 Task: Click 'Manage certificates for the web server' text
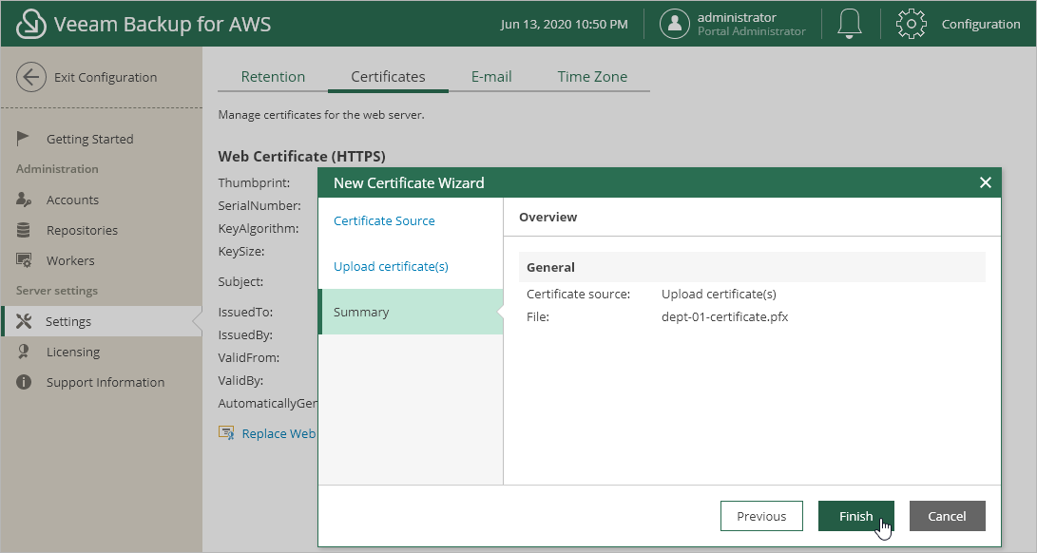321,114
